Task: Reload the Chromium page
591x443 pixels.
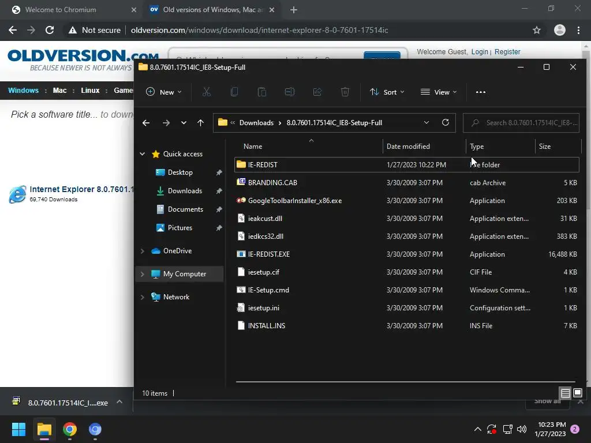Action: click(50, 30)
